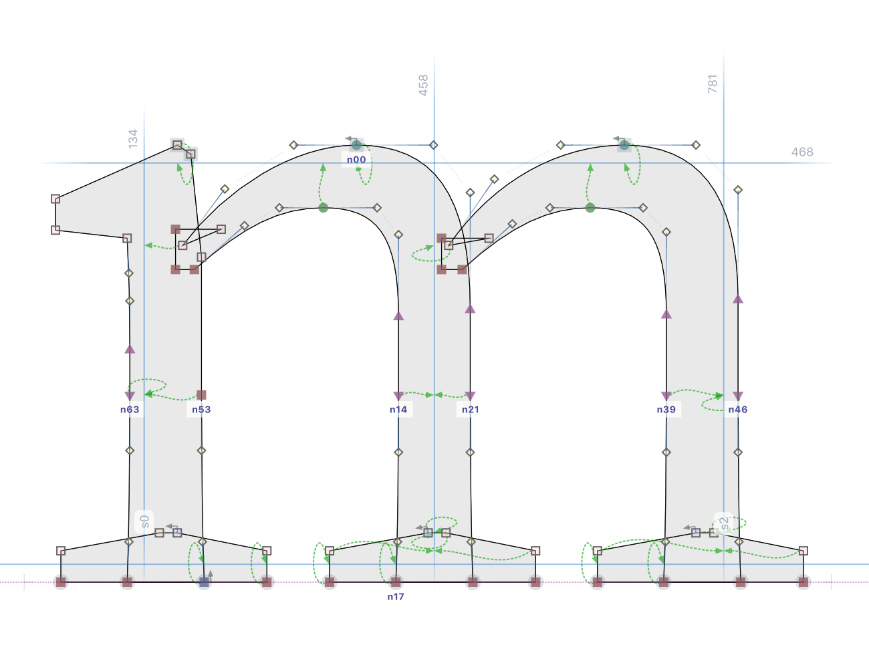The width and height of the screenshot is (869, 655).
Task: Click the n63 hint label
Action: point(130,410)
